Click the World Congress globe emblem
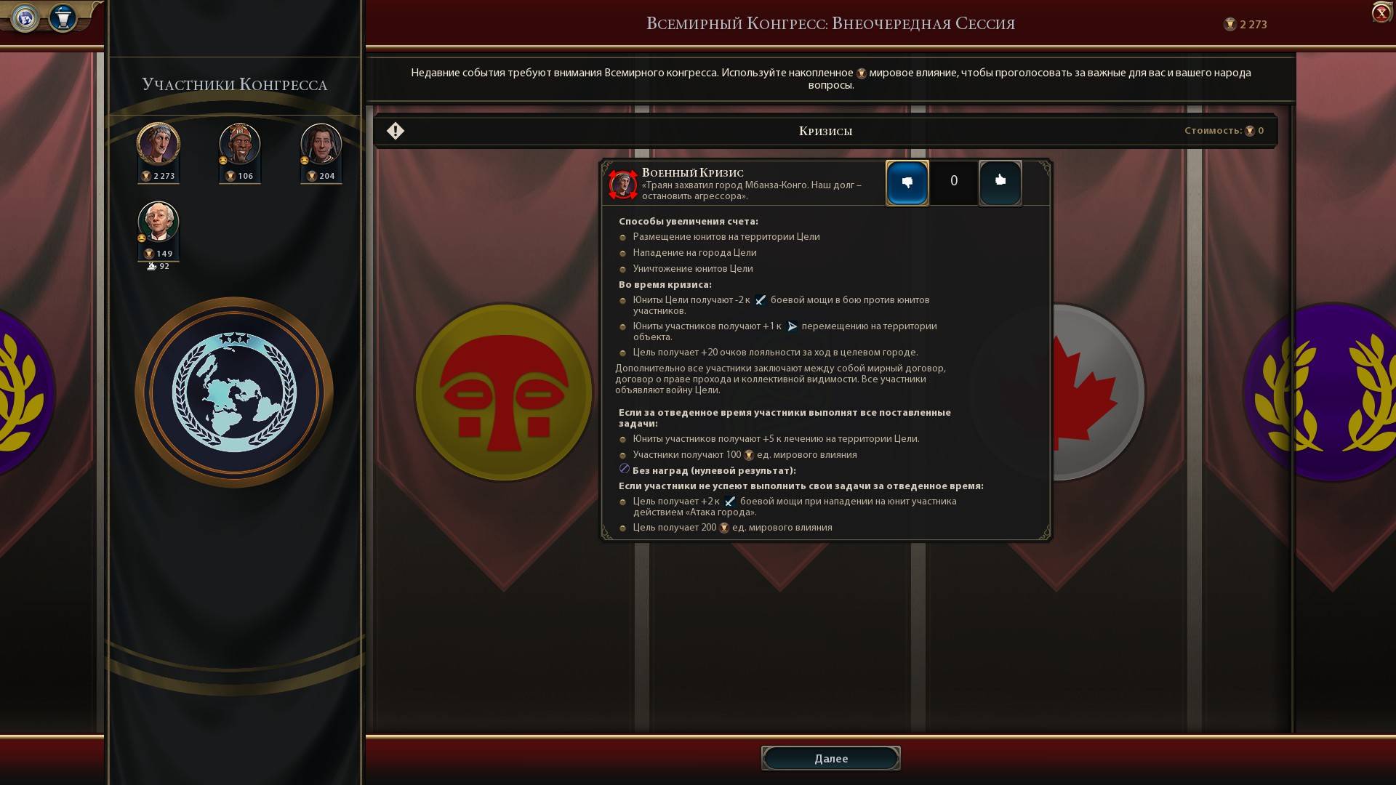 point(234,392)
